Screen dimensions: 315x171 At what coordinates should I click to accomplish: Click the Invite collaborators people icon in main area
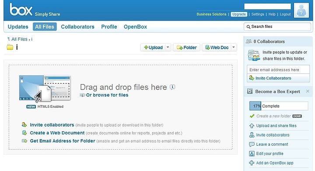[24, 125]
